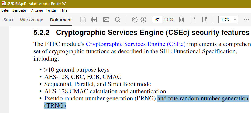The image size is (251, 113).
Task: Go to previous page arrow
Action: point(135,20)
